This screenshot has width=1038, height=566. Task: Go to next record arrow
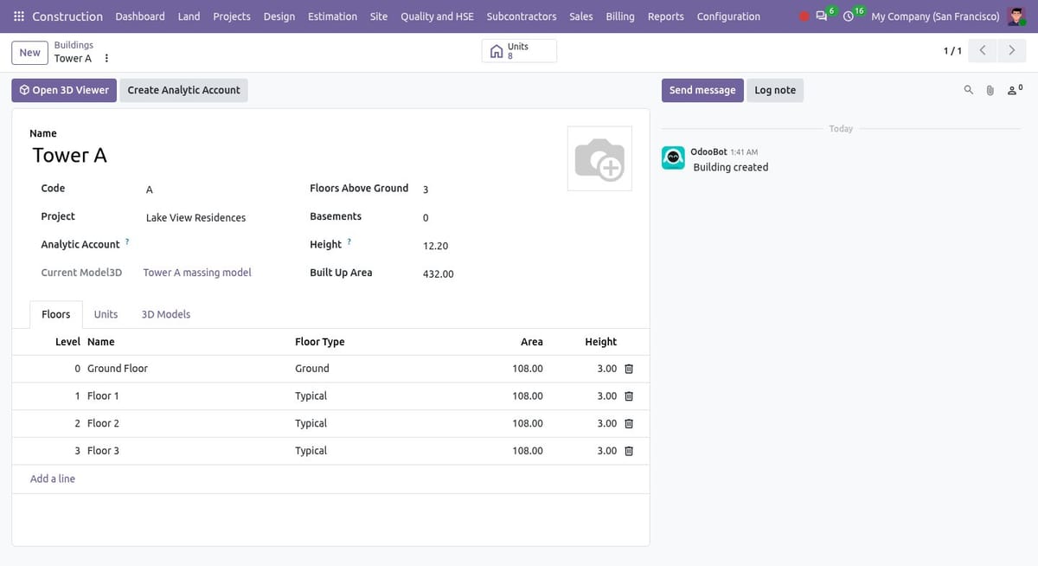click(1012, 51)
